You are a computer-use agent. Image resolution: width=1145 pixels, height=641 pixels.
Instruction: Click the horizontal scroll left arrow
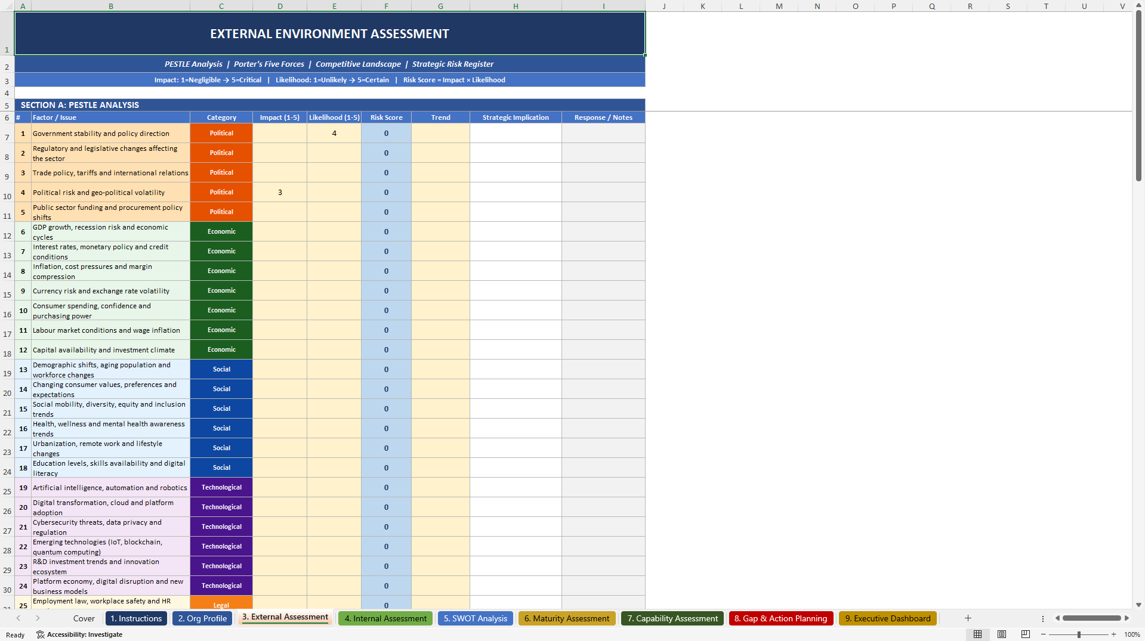pyautogui.click(x=1057, y=618)
